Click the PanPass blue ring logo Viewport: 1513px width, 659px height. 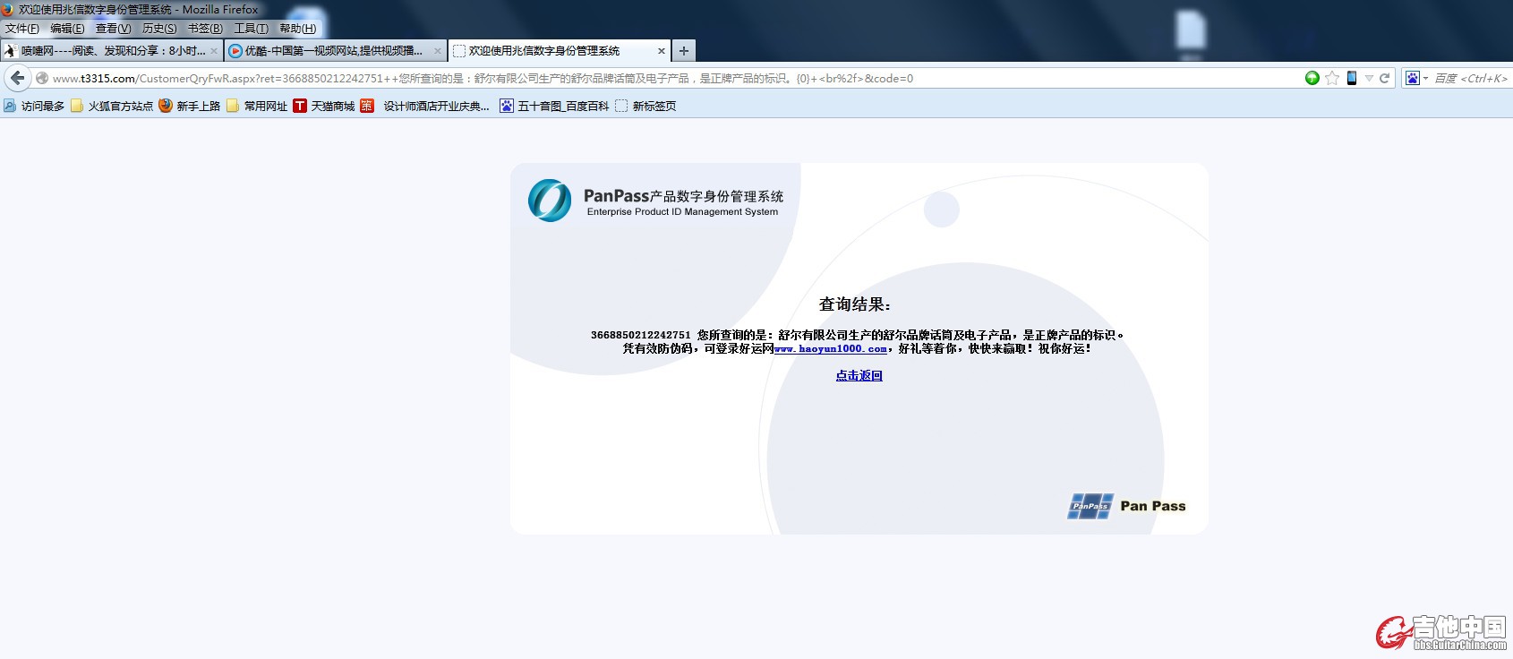click(550, 201)
